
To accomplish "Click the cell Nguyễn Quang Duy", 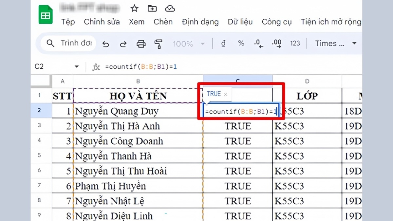I will (x=138, y=111).
